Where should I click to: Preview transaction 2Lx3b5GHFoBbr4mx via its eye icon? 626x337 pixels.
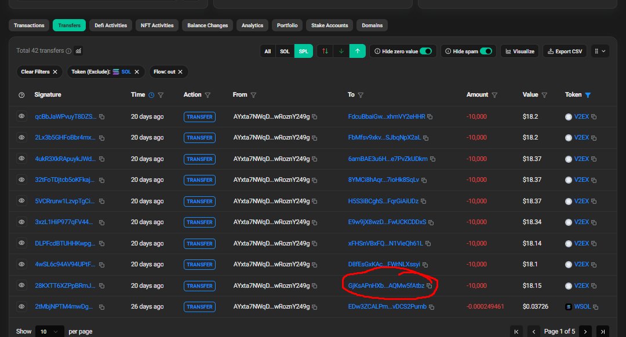pos(21,137)
